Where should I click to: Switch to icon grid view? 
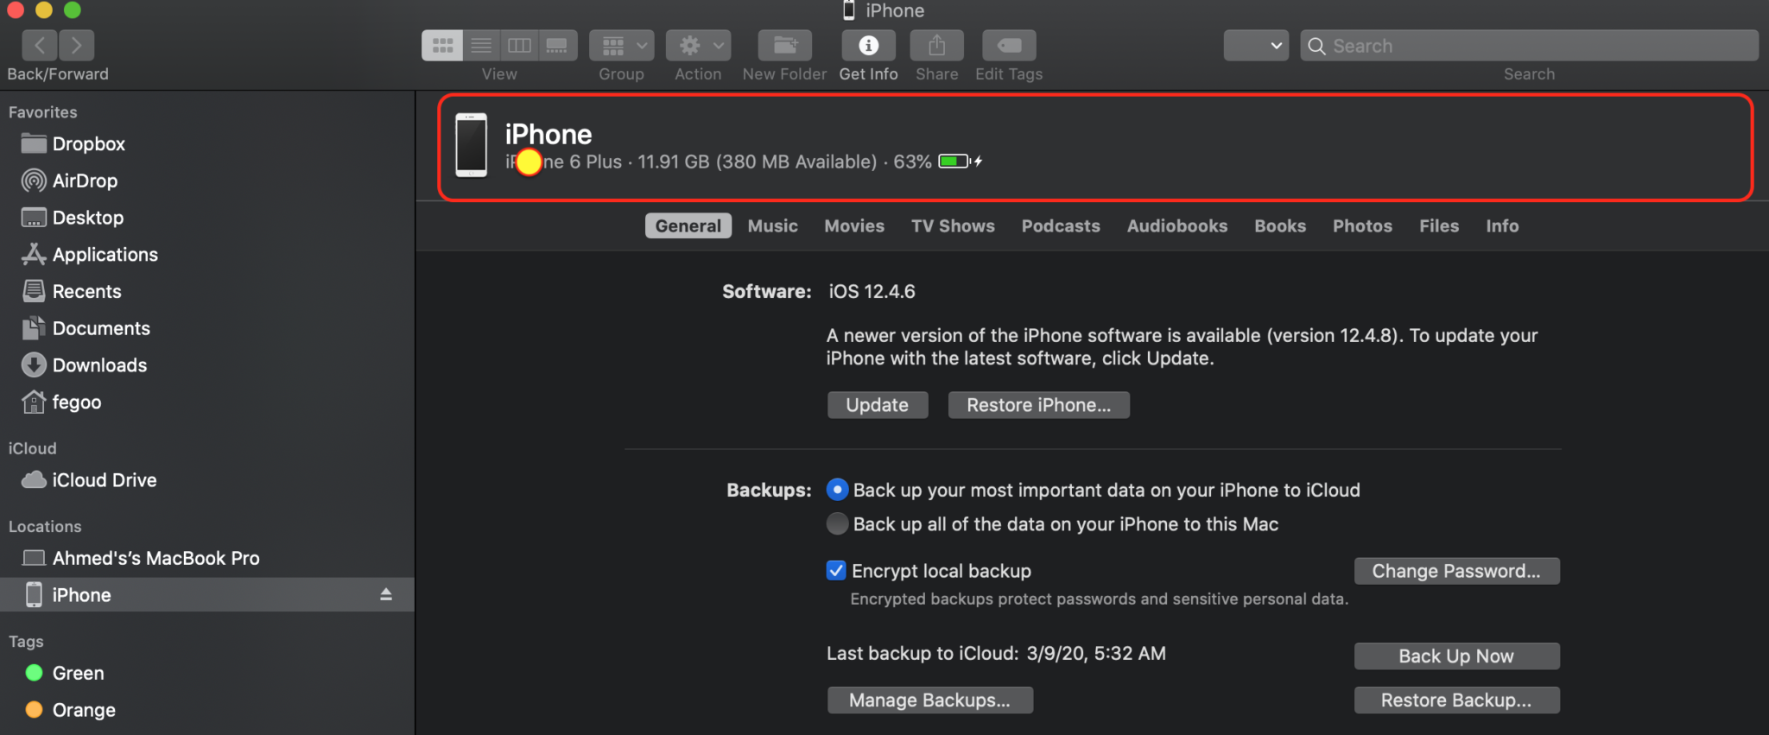pos(442,45)
